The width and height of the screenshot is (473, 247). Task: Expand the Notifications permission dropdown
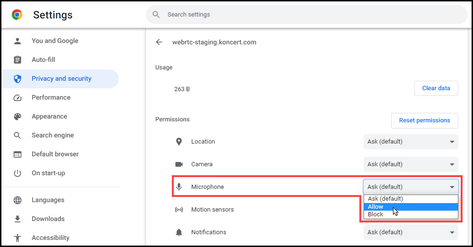411,232
